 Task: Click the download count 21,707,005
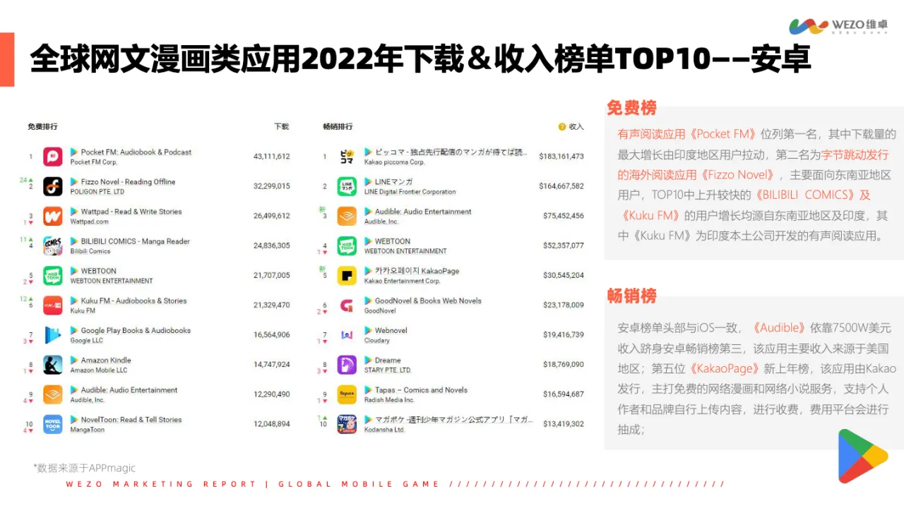point(272,275)
